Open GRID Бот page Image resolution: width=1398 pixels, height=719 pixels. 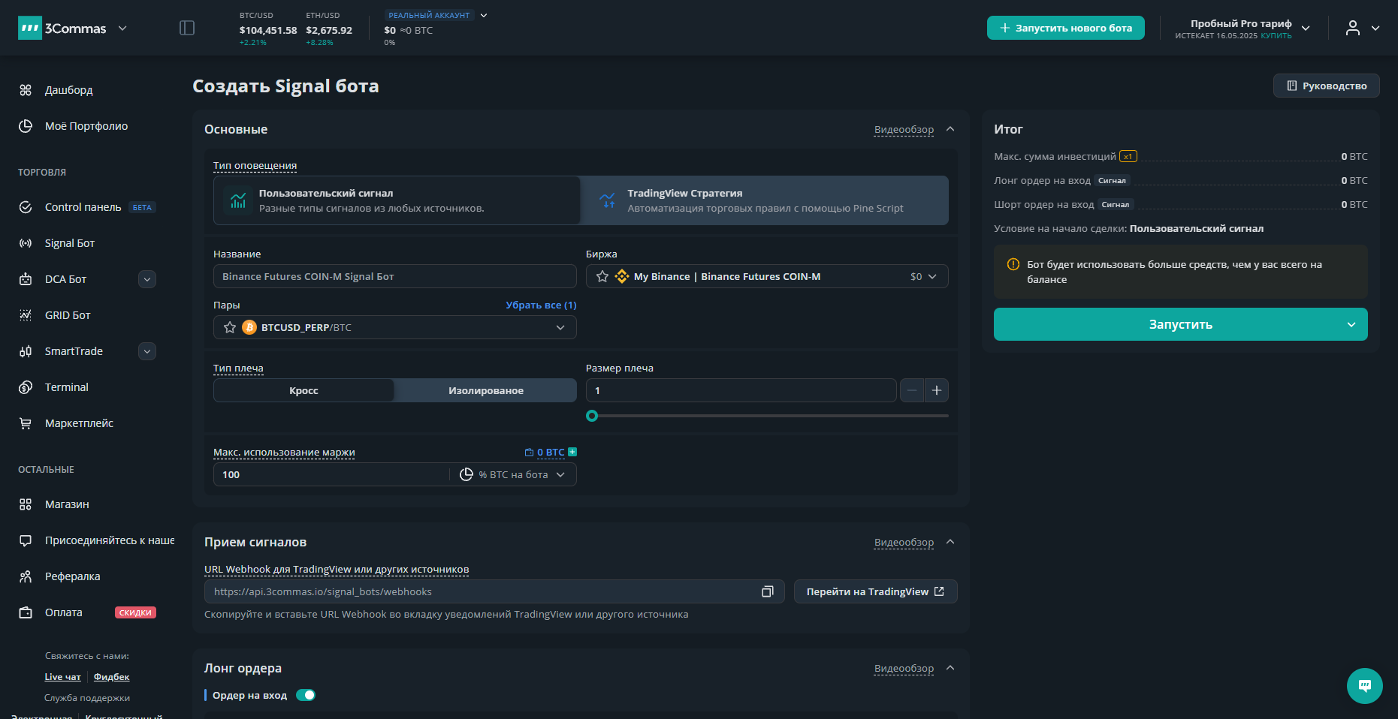(x=68, y=315)
